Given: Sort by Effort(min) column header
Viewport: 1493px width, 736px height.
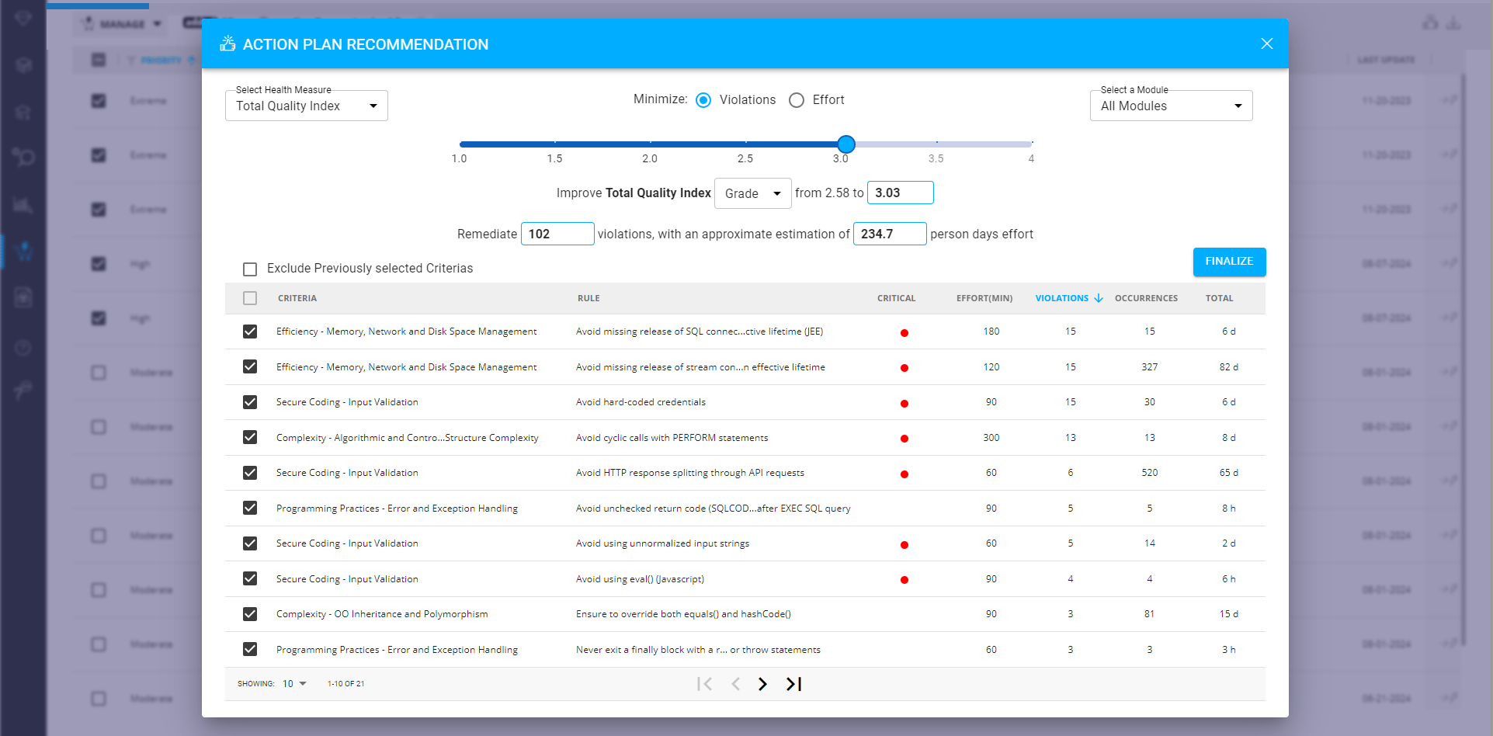Looking at the screenshot, I should pos(984,298).
